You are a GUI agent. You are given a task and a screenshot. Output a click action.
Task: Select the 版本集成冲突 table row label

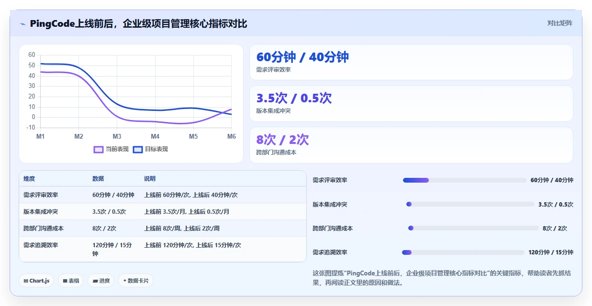pos(41,212)
